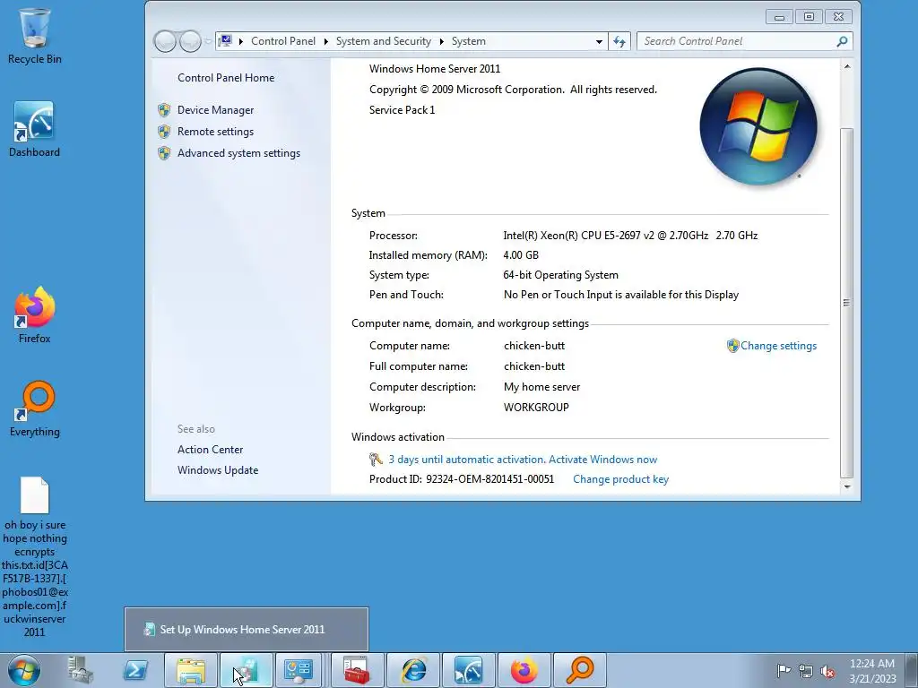The width and height of the screenshot is (918, 688).
Task: Switch to the Control Panel taskbar window
Action: 299,670
